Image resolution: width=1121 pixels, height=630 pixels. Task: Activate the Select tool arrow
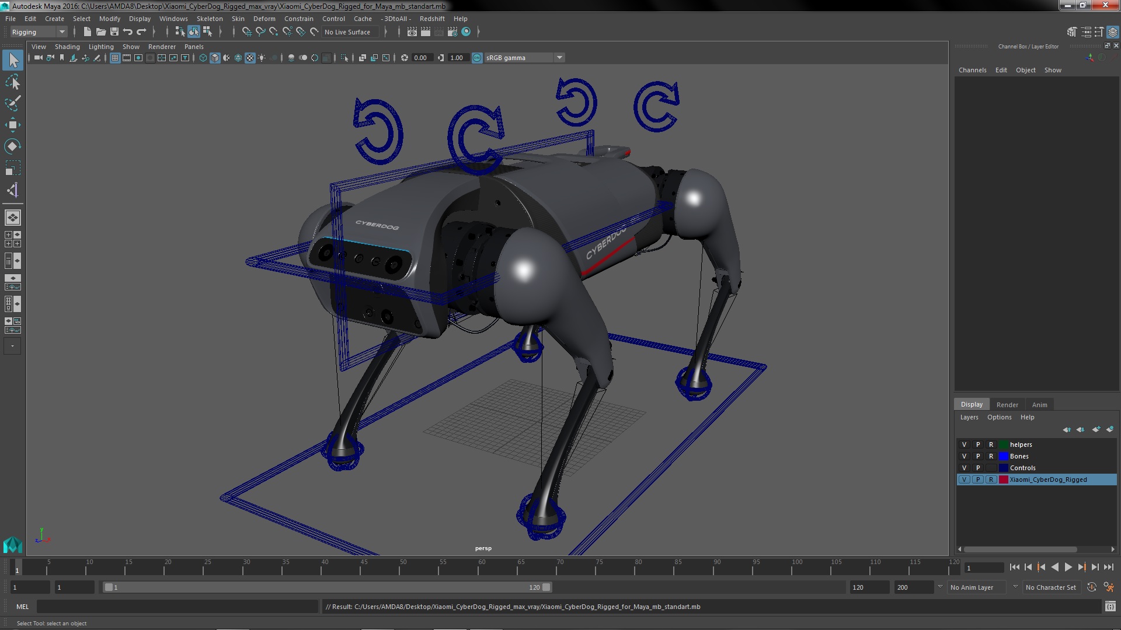13,60
